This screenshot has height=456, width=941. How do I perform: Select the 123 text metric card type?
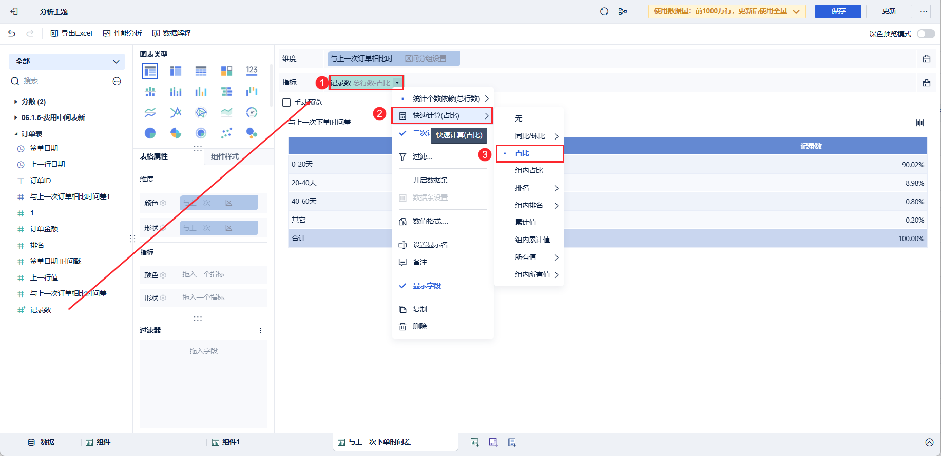(x=252, y=71)
